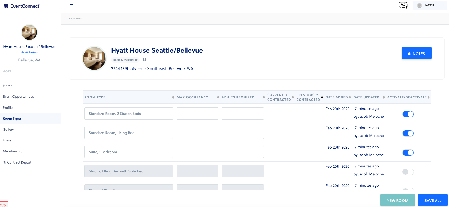The width and height of the screenshot is (449, 207).
Task: Sort by Max Occupancy column
Action: (218, 97)
